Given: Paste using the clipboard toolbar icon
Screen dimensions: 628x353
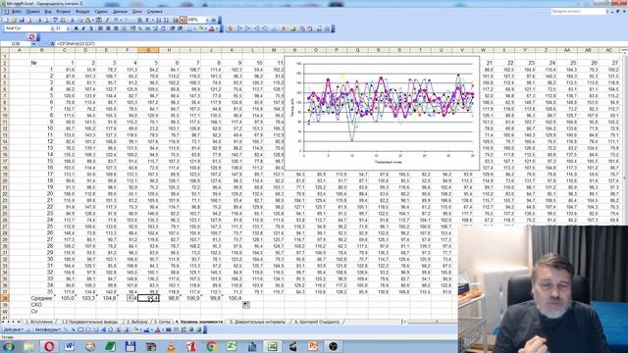Looking at the screenshot, I should click(87, 20).
